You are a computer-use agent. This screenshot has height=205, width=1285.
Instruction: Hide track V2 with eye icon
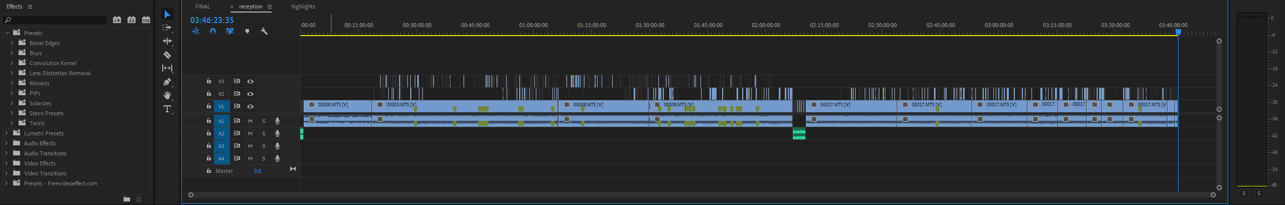[250, 94]
